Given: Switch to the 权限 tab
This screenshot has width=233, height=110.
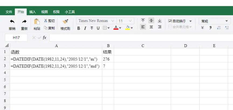Looking at the screenshot, I should pos(56,12).
